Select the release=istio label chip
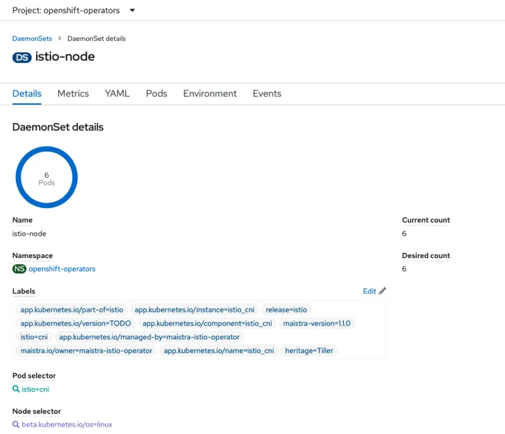Screen dimensions: 505x434 click(287, 310)
